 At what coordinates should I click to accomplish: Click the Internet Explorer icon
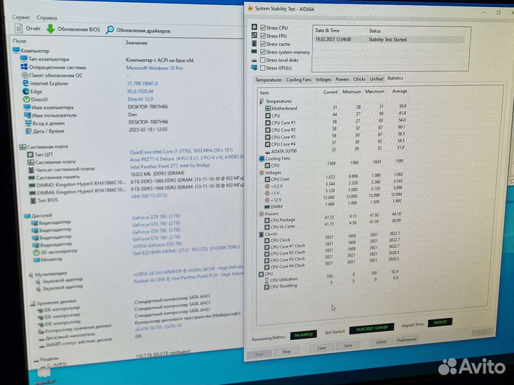(x=25, y=83)
